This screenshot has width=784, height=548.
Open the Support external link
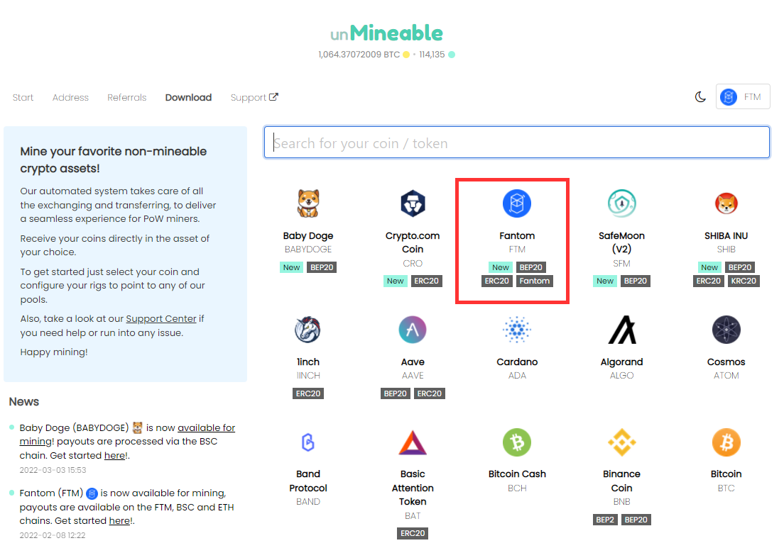(254, 97)
